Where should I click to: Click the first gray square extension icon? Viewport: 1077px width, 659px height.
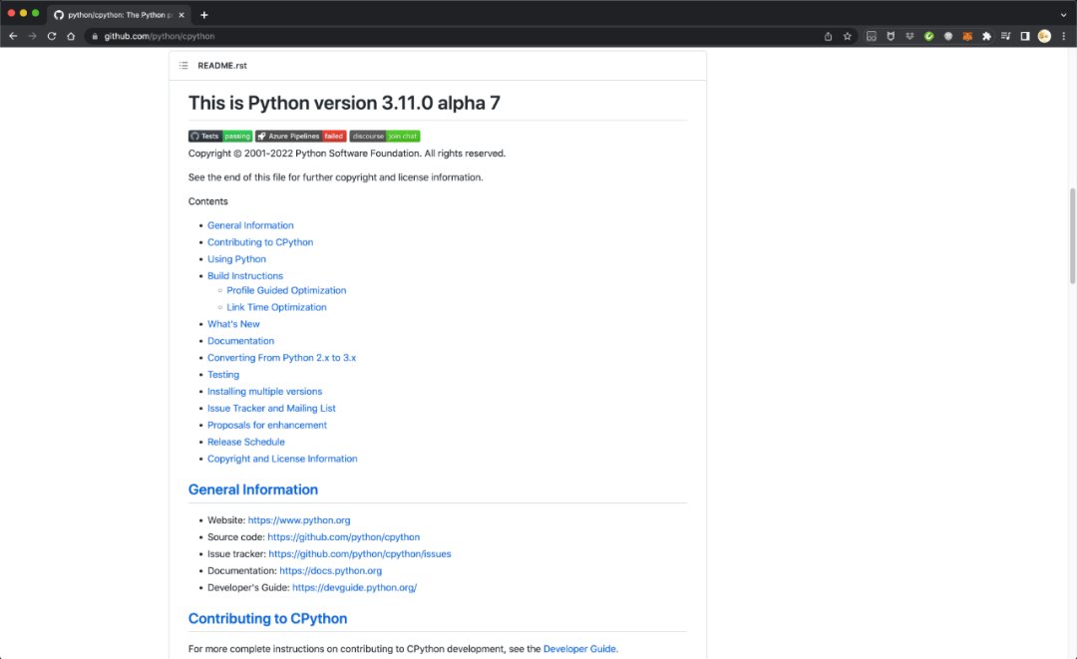coord(871,36)
